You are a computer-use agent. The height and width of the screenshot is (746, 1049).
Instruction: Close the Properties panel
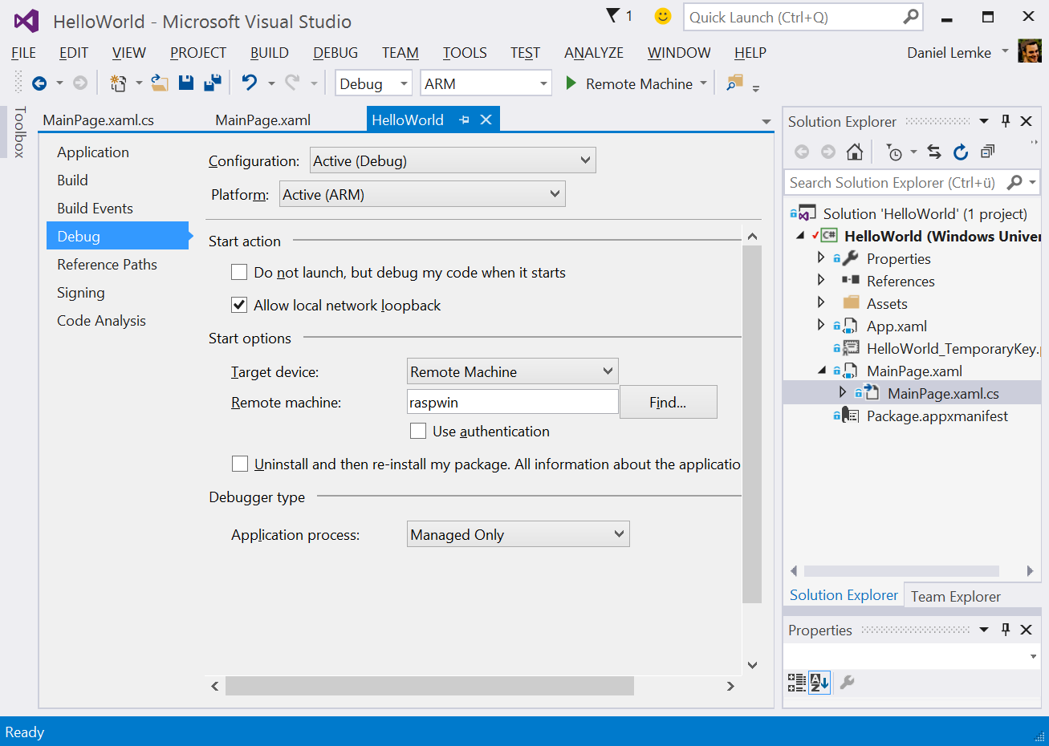(x=1026, y=630)
